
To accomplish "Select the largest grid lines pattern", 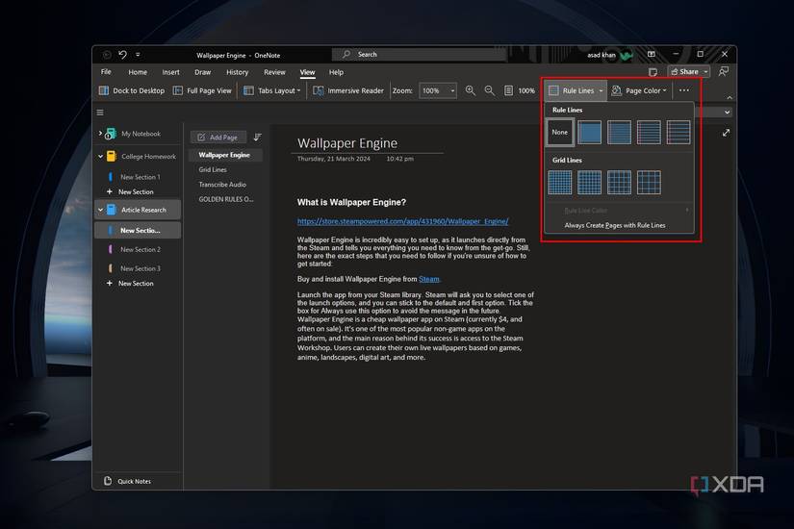I will pos(649,182).
